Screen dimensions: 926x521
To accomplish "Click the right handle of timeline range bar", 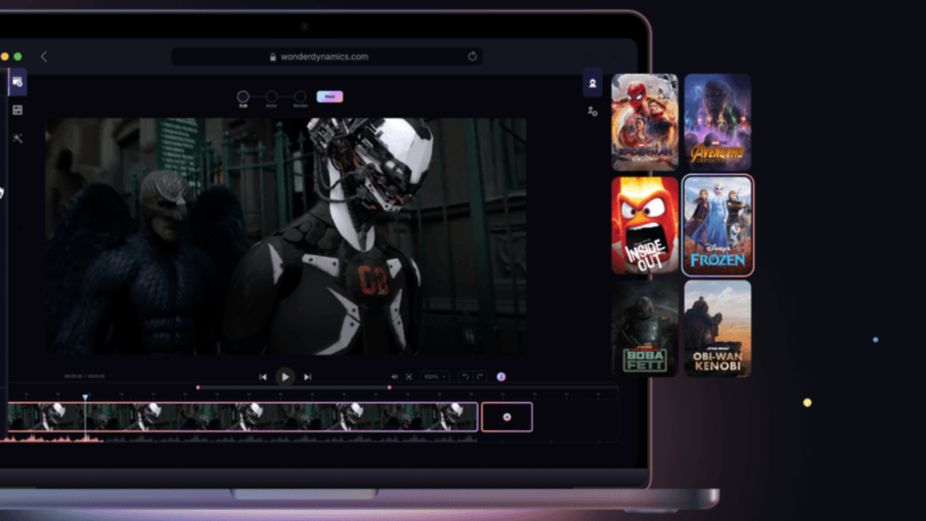I will (x=389, y=387).
